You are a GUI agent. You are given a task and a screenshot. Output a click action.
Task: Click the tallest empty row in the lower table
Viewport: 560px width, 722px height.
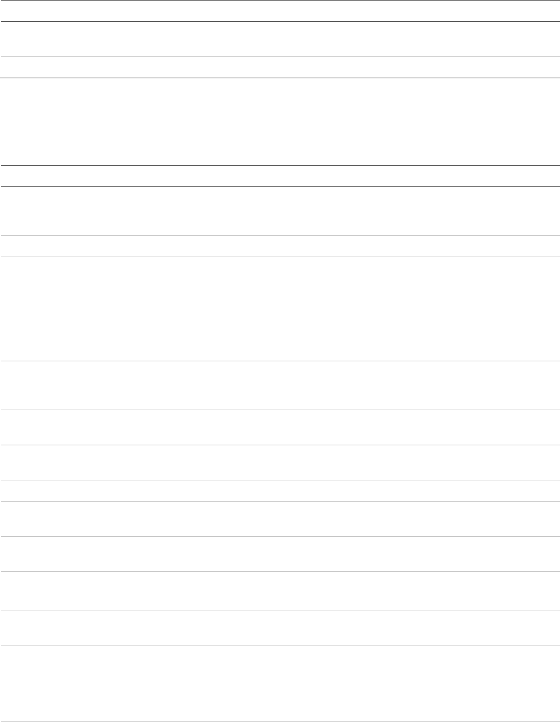(x=280, y=309)
